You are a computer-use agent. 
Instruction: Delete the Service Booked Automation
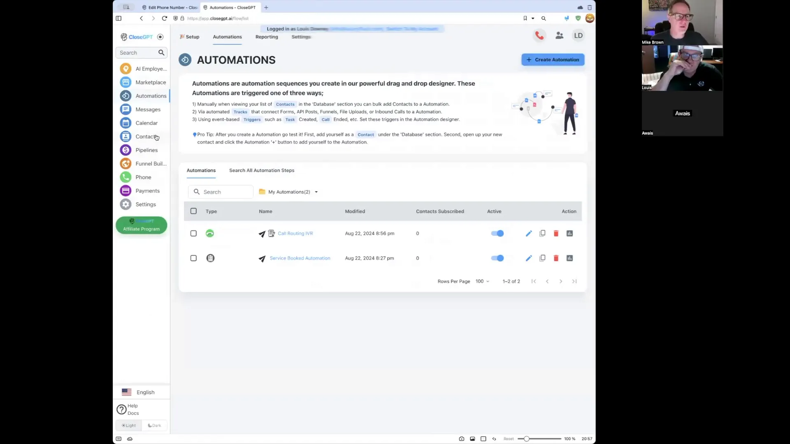coord(556,258)
